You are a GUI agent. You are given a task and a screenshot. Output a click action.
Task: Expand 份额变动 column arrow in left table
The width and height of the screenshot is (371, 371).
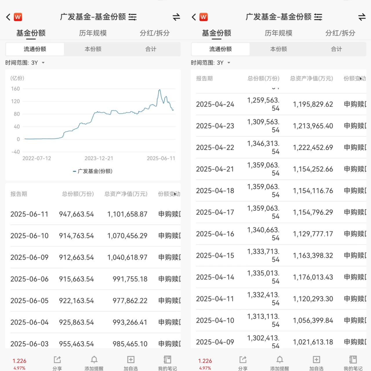[x=175, y=194]
